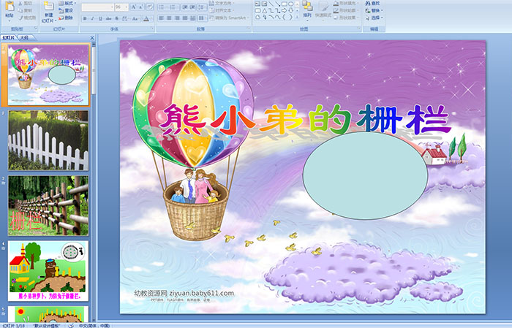Open the Columns dropdown
Screen dimensions: 512x328
coord(202,18)
